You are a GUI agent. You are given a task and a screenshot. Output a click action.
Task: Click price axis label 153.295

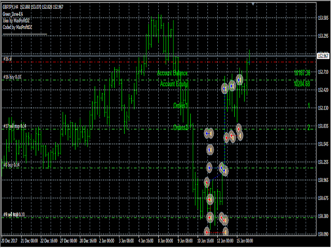pyautogui.click(x=323, y=36)
